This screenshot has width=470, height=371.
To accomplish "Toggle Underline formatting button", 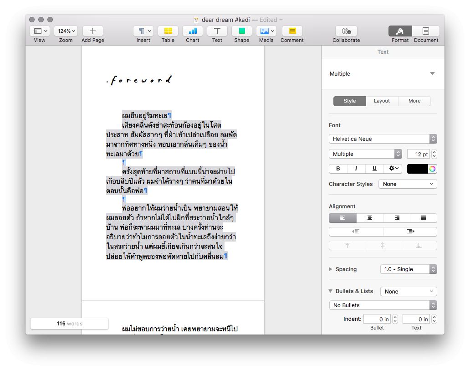I will pyautogui.click(x=374, y=169).
